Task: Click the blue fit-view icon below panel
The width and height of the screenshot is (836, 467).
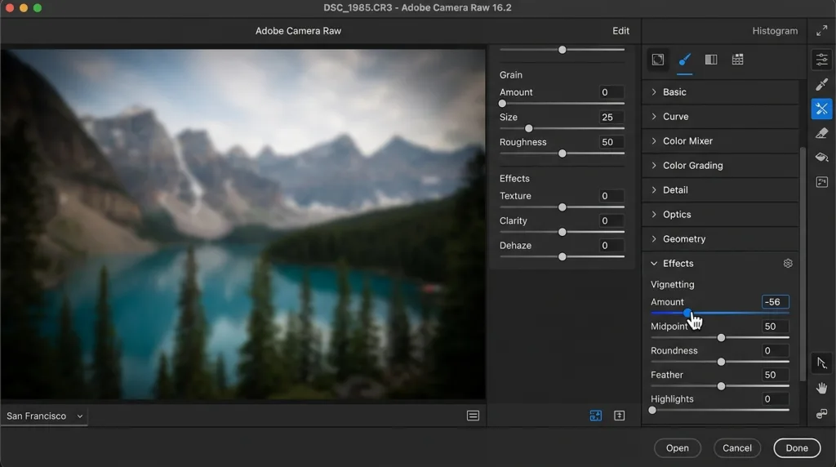Action: [x=595, y=416]
